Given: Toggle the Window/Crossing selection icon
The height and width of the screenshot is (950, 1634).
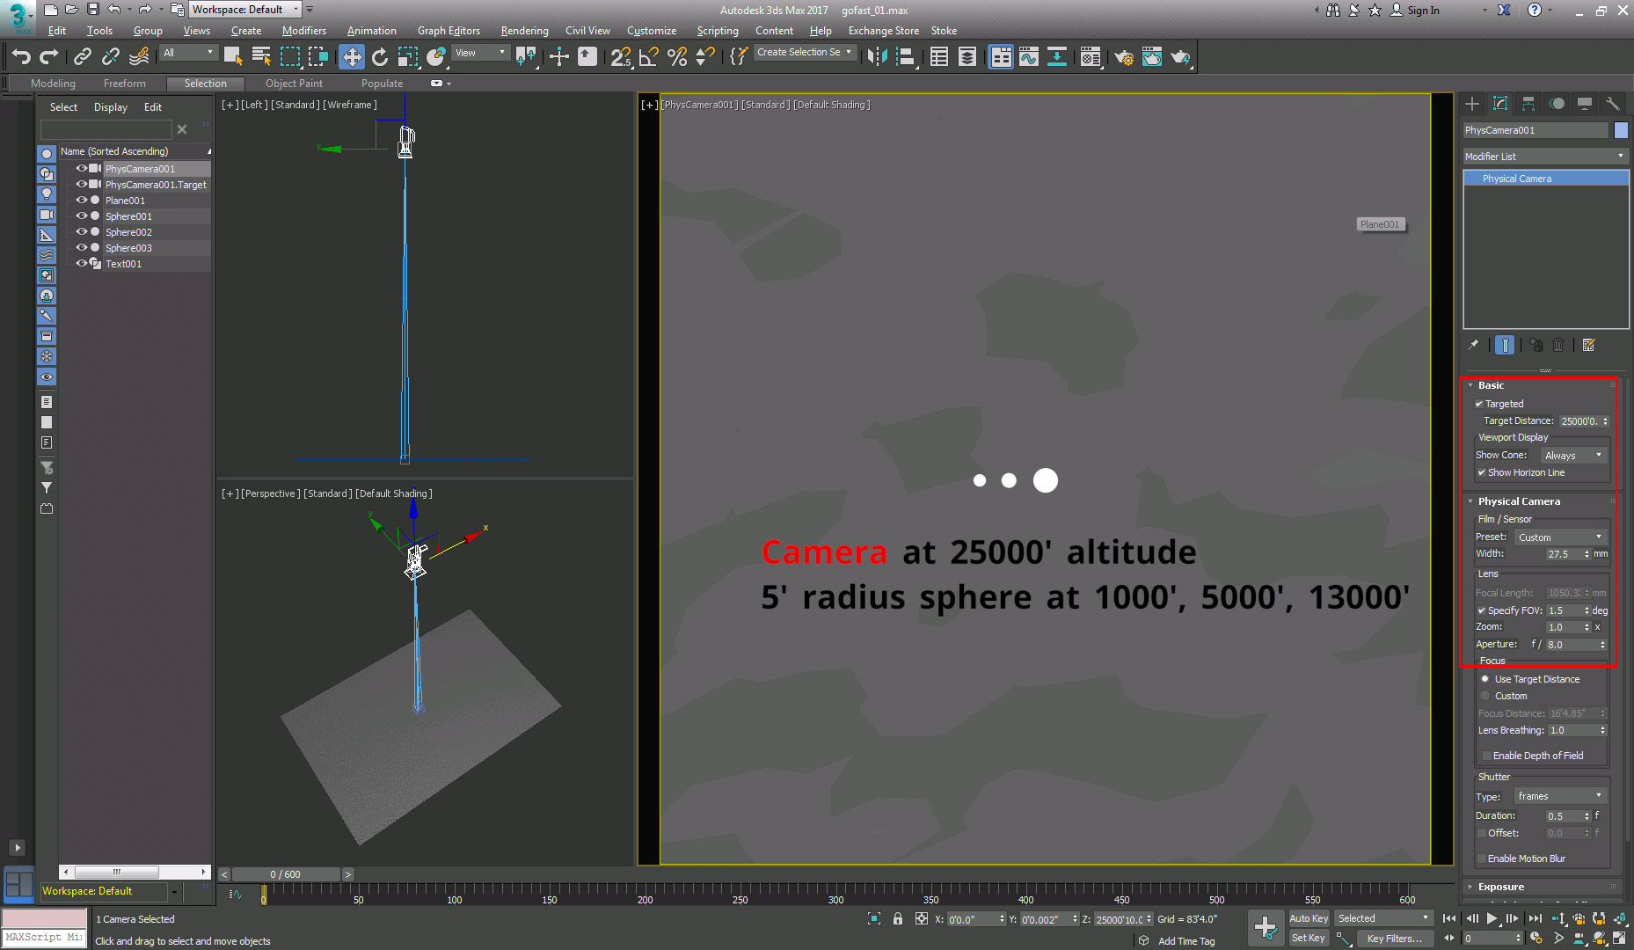Looking at the screenshot, I should [x=317, y=57].
